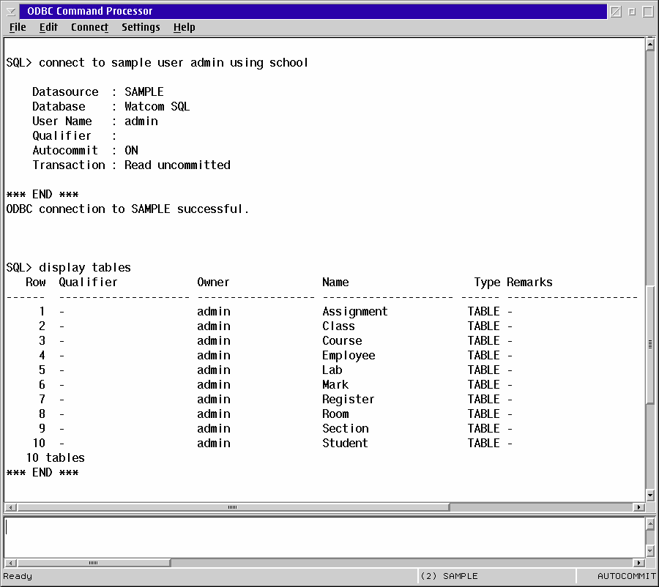
Task: Click the Autocommit value ON
Action: point(131,151)
